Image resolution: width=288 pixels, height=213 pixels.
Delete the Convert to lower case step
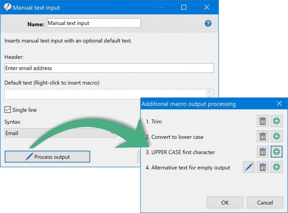point(263,136)
